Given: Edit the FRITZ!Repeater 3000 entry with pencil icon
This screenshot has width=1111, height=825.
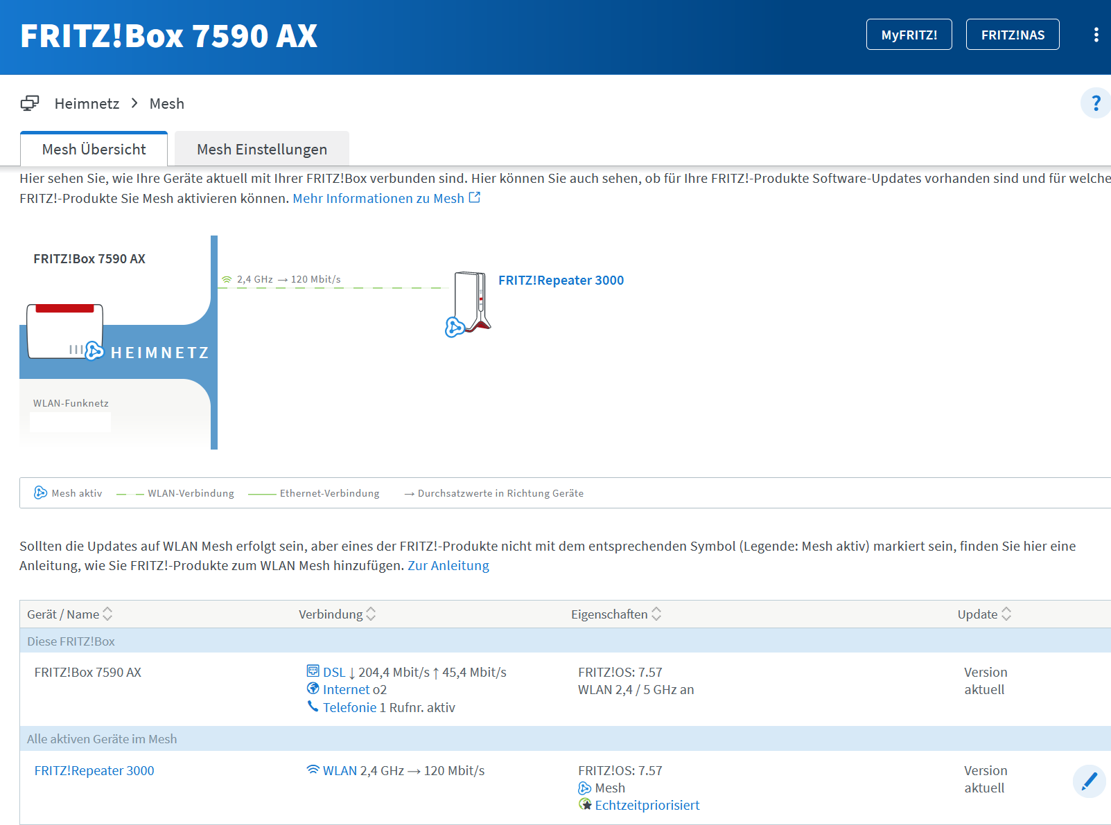Looking at the screenshot, I should pos(1090,781).
